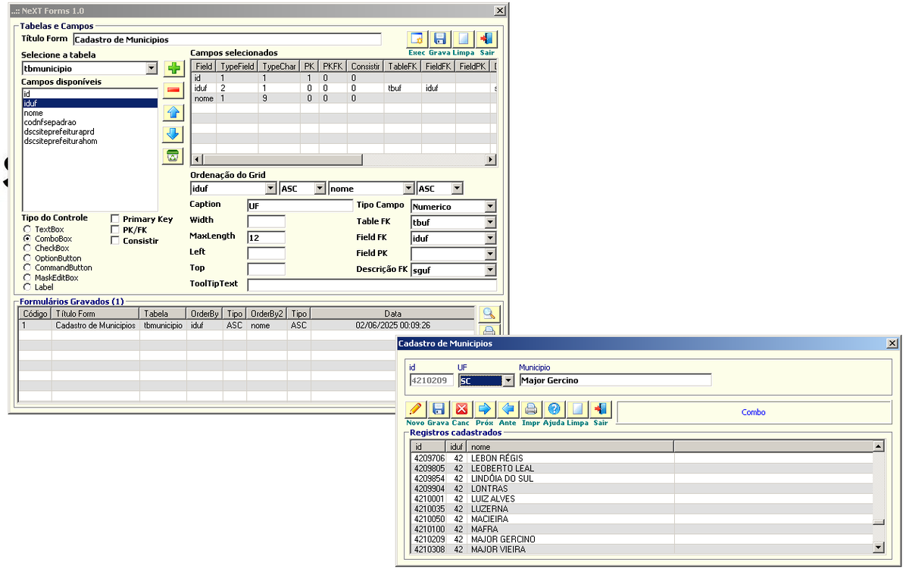Click the Combo status label box
The width and height of the screenshot is (909, 572).
click(x=753, y=412)
